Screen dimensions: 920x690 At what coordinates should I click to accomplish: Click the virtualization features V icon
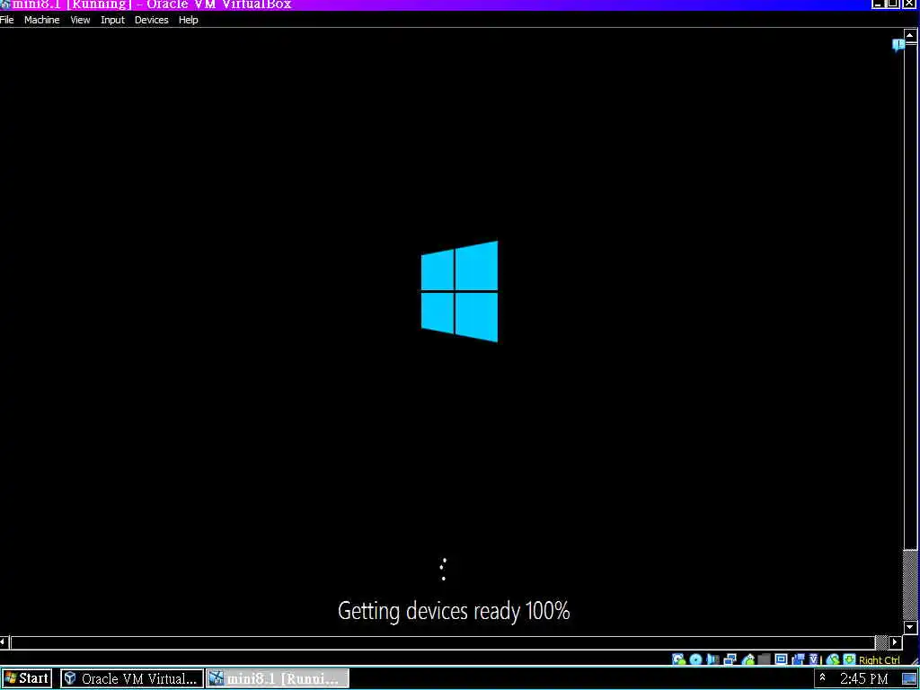[x=814, y=659]
